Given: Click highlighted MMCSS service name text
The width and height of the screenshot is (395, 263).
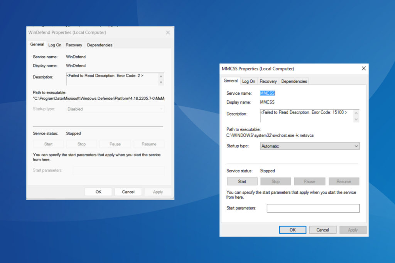Looking at the screenshot, I should pyautogui.click(x=267, y=93).
